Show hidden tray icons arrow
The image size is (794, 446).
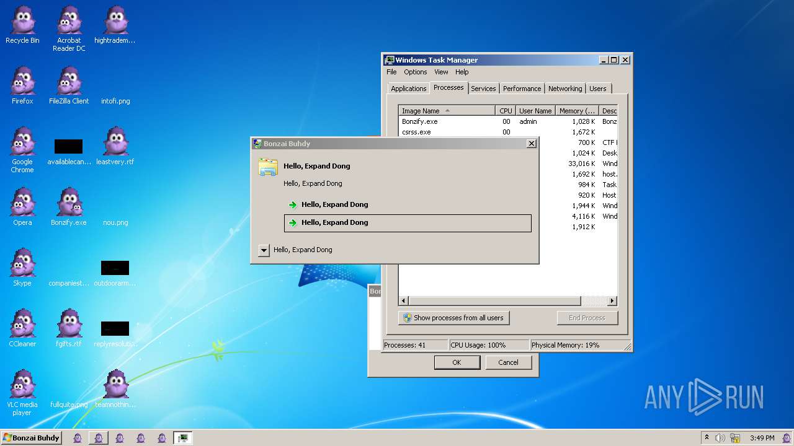tap(707, 438)
